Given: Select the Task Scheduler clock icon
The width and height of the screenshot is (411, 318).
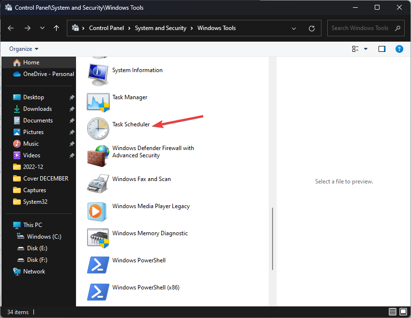Looking at the screenshot, I should click(x=98, y=128).
